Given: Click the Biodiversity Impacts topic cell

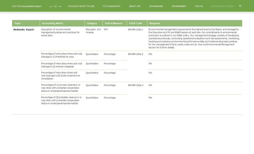Looking at the screenshot, I should (23, 29).
